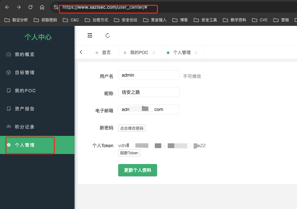This screenshot has height=209, width=297.
Task: Click the 新密码 field label
Action: (x=107, y=128)
